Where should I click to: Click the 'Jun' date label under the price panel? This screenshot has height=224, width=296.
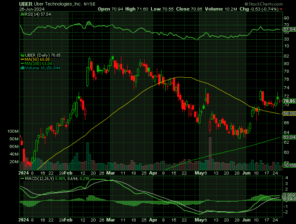click(247, 173)
